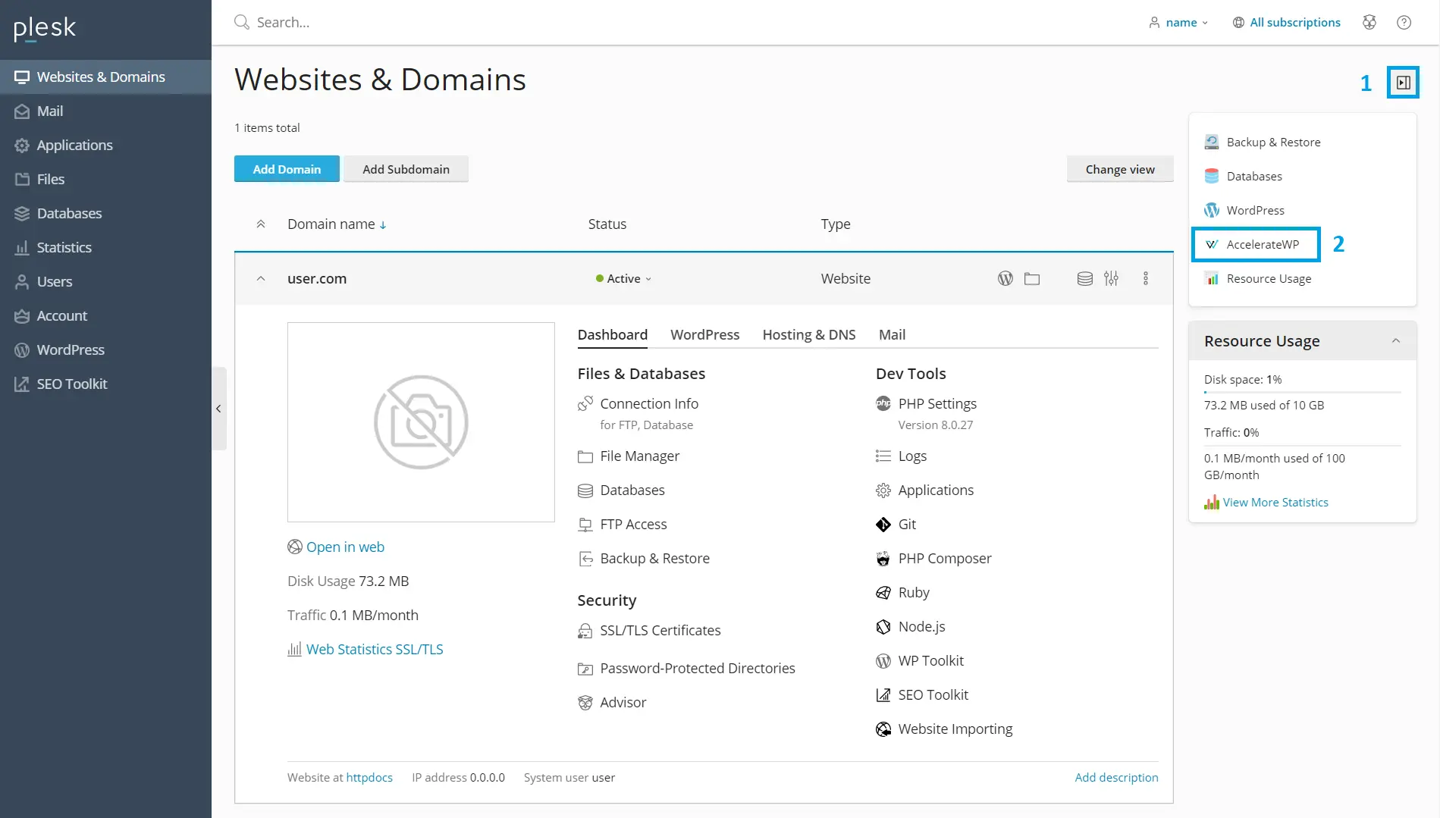Open PHP Settings

click(x=926, y=403)
